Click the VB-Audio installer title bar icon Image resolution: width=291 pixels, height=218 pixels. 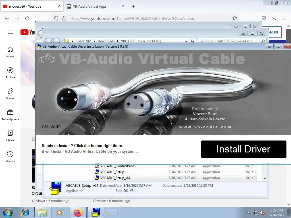pos(39,46)
